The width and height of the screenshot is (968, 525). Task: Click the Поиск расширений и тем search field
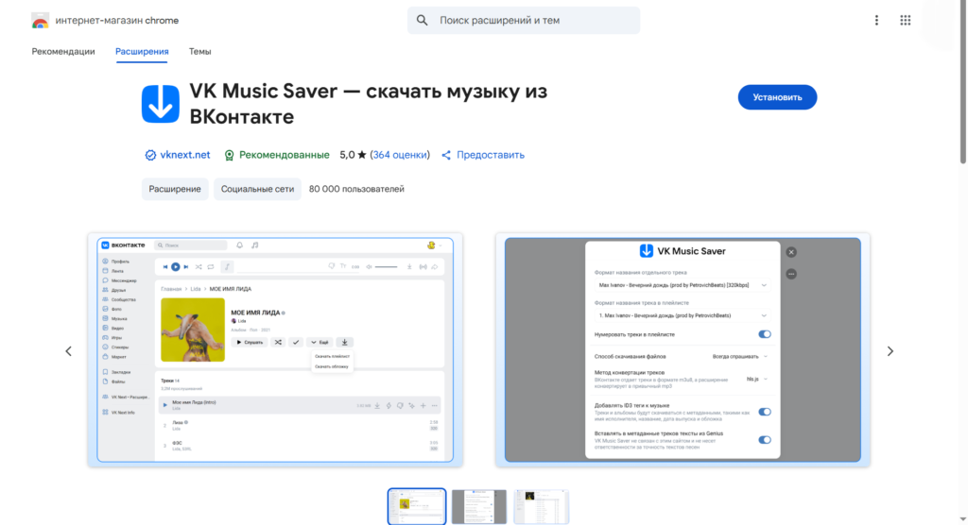coord(524,21)
